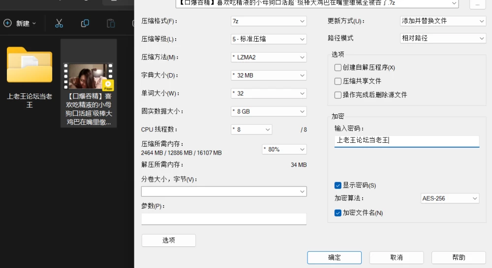Open the 压缩格式 7z dropdown
This screenshot has width=492, height=268.
[x=269, y=21]
